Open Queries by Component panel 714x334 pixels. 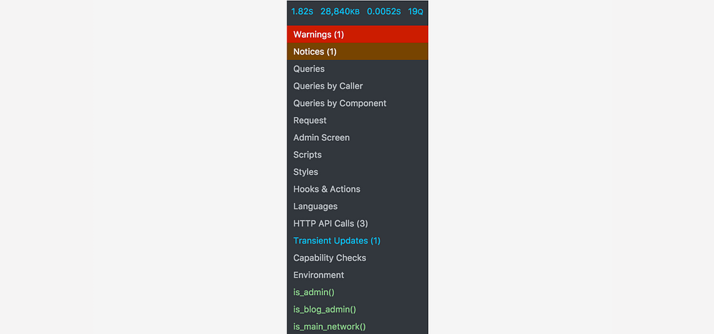358,103
